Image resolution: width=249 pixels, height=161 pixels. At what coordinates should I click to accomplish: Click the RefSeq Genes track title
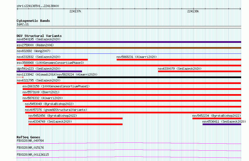click(x=28, y=137)
